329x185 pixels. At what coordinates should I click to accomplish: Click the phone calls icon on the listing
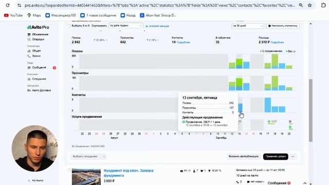coord(237,182)
